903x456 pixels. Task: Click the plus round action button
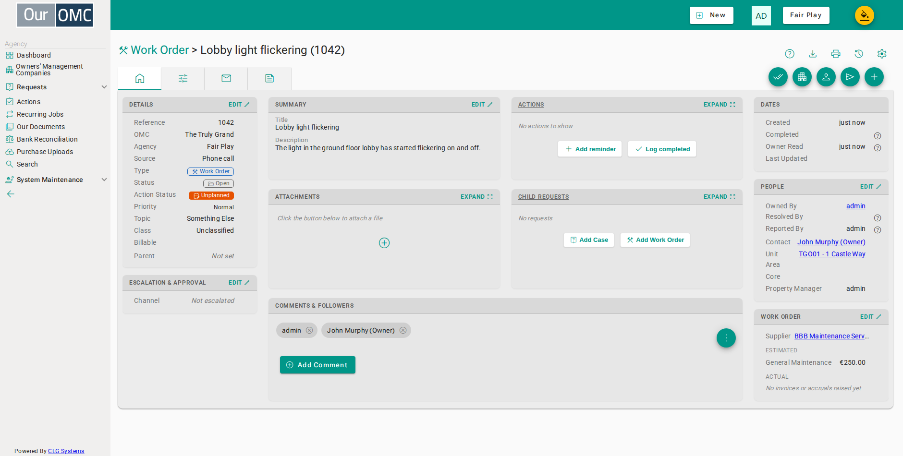point(874,77)
